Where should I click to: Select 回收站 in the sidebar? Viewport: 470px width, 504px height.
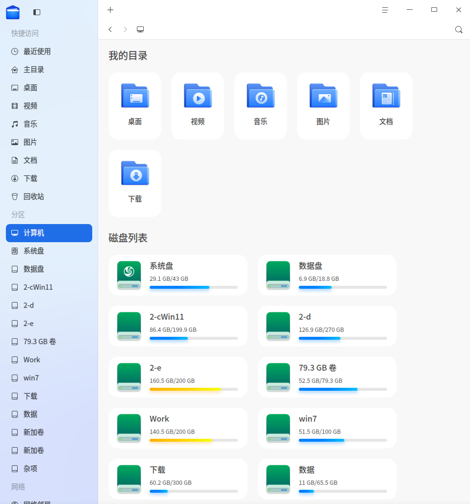[49, 197]
